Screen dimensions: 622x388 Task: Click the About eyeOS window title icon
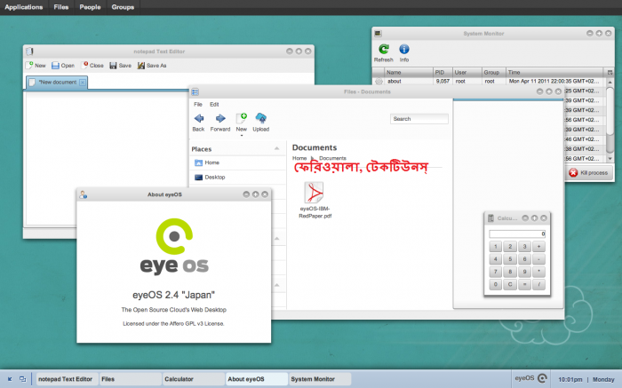pyautogui.click(x=83, y=194)
